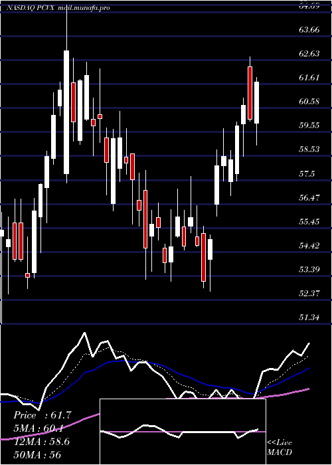Click the 63.66 price axis label
This screenshot has height=465, width=332.
(309, 30)
